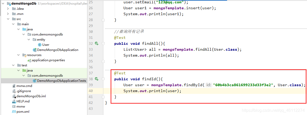Image resolution: width=307 pixels, height=115 pixels.
Task: Toggle the fold marker at line 28
Action: pyautogui.click(x=103, y=20)
